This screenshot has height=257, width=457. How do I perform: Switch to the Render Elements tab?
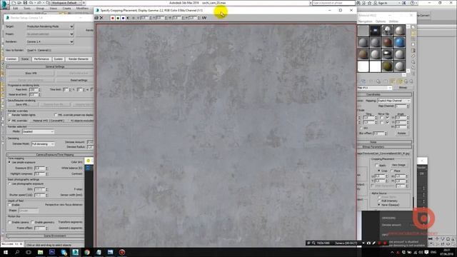79,59
